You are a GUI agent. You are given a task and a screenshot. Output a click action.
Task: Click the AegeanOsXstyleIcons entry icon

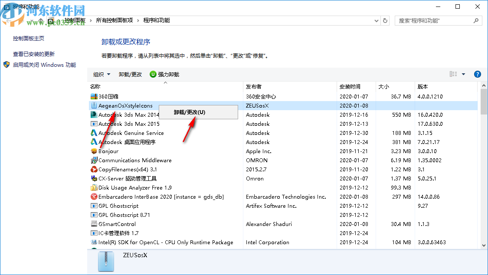pyautogui.click(x=94, y=105)
